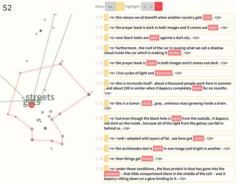Delete the 'archimedes text is dark' sentence
This screenshot has height=184, width=237.
(x=101, y=148)
